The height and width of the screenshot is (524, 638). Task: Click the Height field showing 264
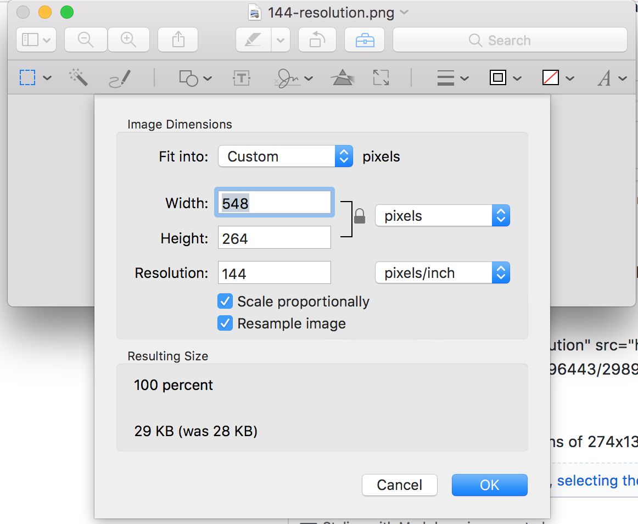275,237
